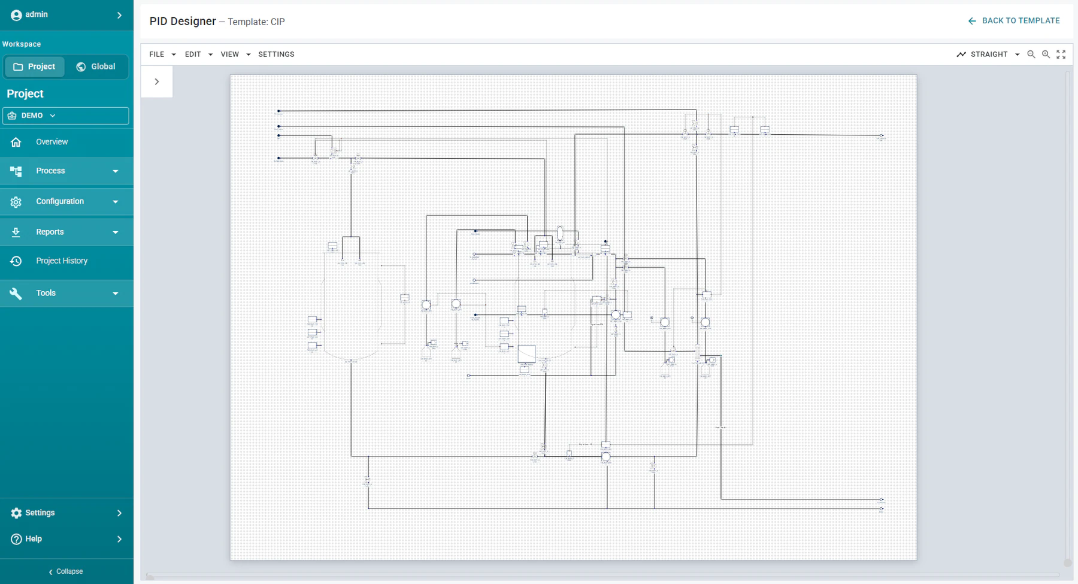The height and width of the screenshot is (584, 1078).
Task: Switch to the Global workspace tab
Action: (x=96, y=66)
